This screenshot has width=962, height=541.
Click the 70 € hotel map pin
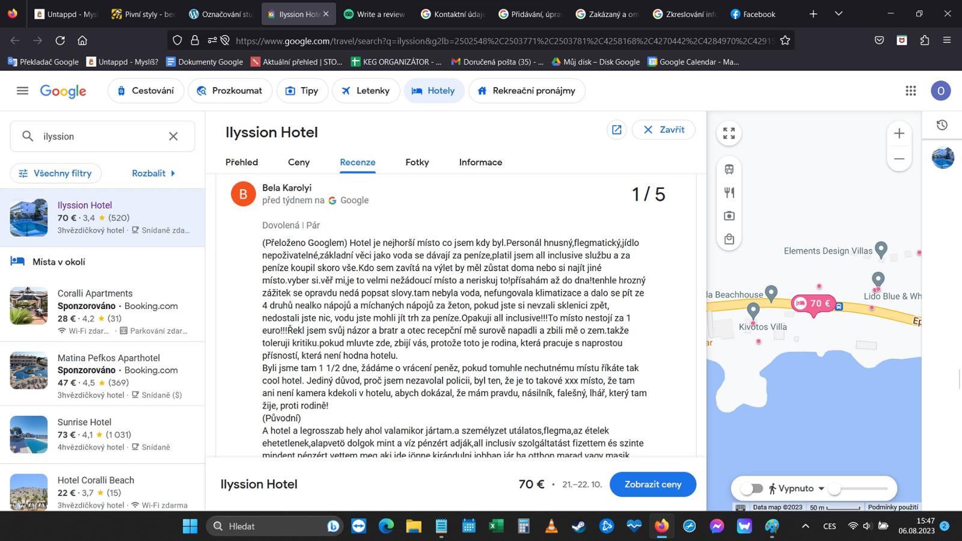click(813, 304)
